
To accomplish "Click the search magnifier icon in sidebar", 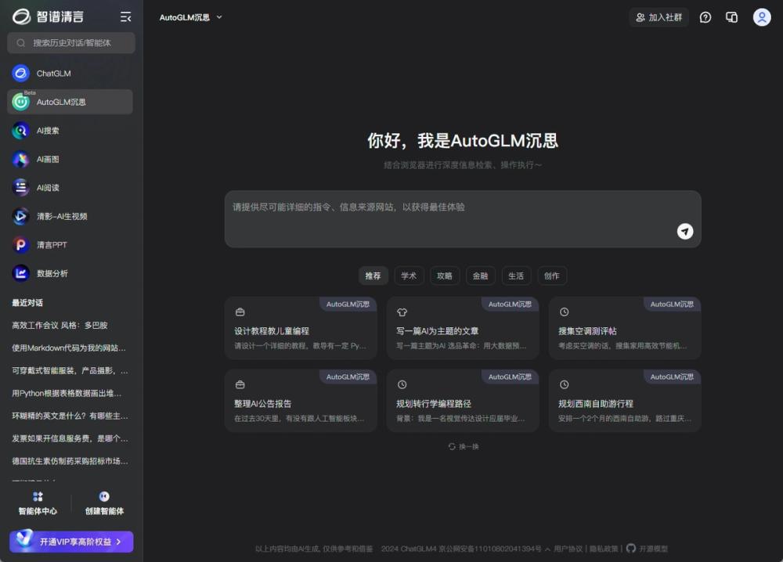I will click(20, 43).
